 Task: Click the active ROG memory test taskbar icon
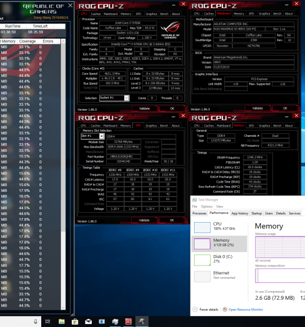[142, 322]
